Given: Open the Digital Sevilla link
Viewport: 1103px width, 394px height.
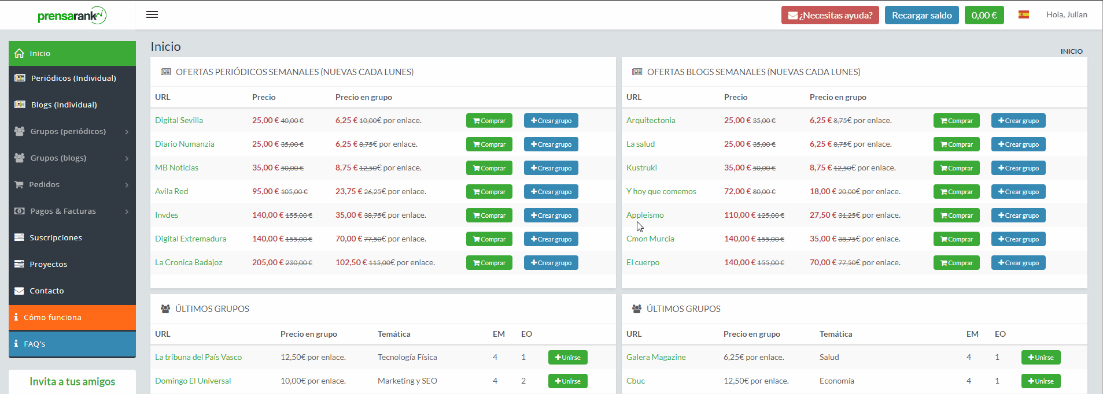Looking at the screenshot, I should [x=179, y=120].
